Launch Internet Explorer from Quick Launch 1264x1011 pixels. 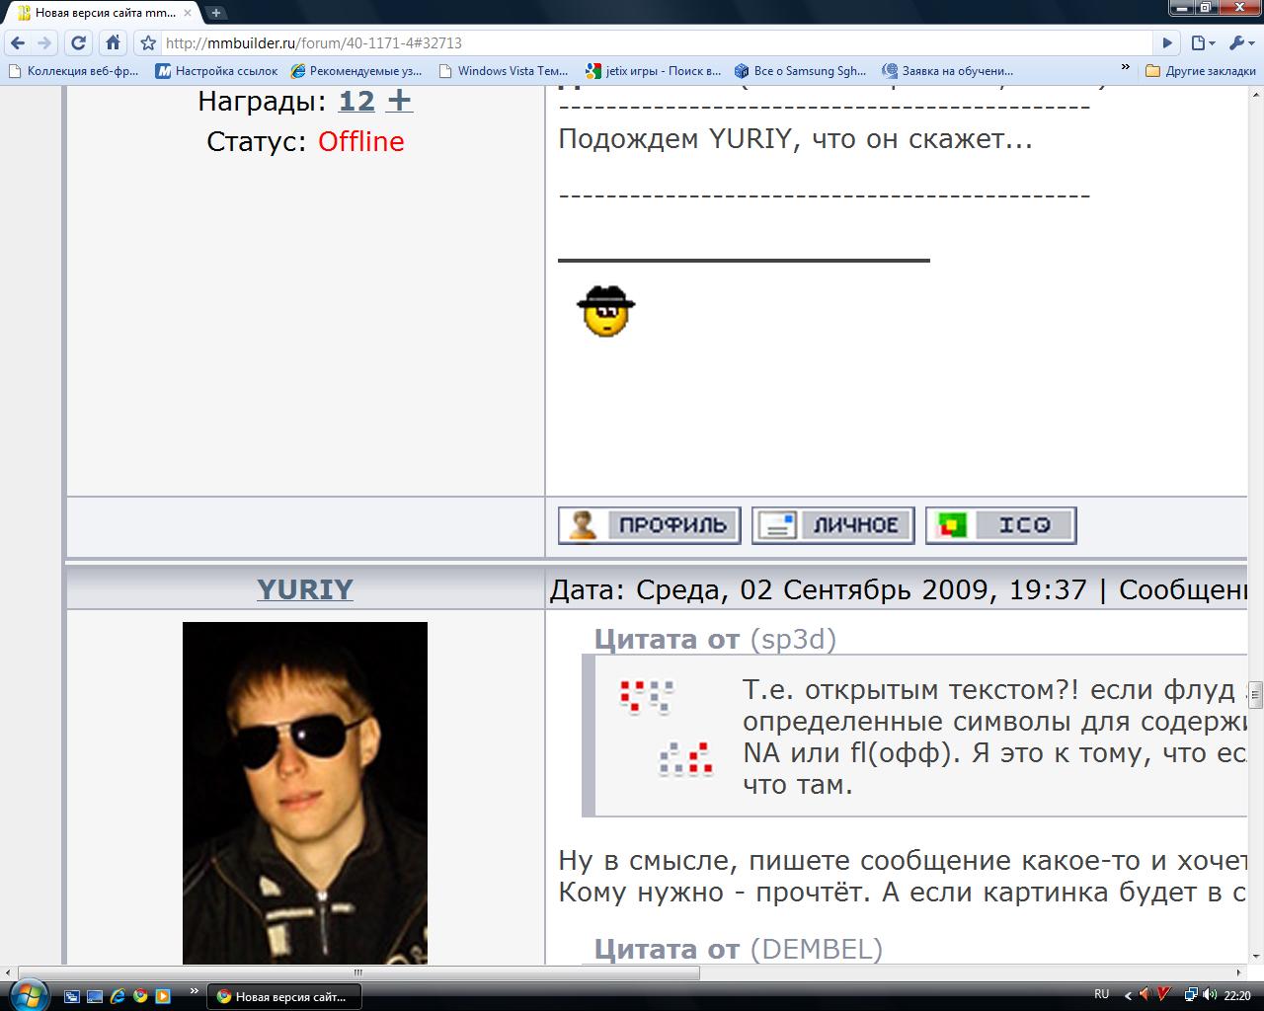pos(118,996)
